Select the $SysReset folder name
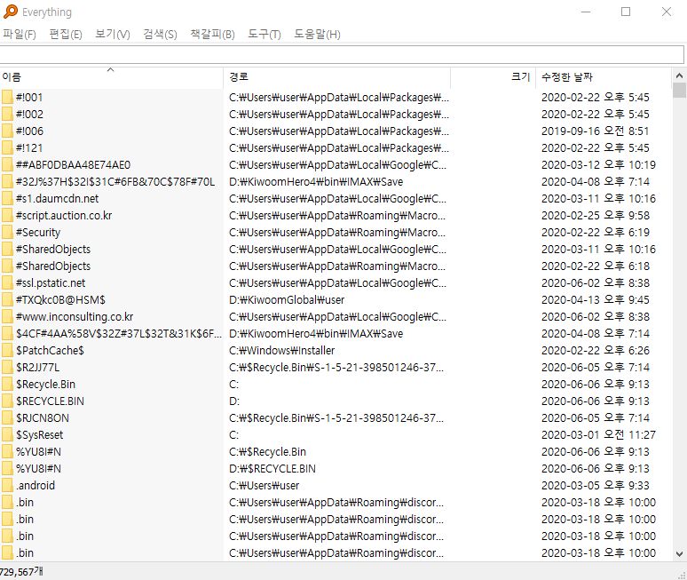This screenshot has height=580, width=687. point(39,435)
